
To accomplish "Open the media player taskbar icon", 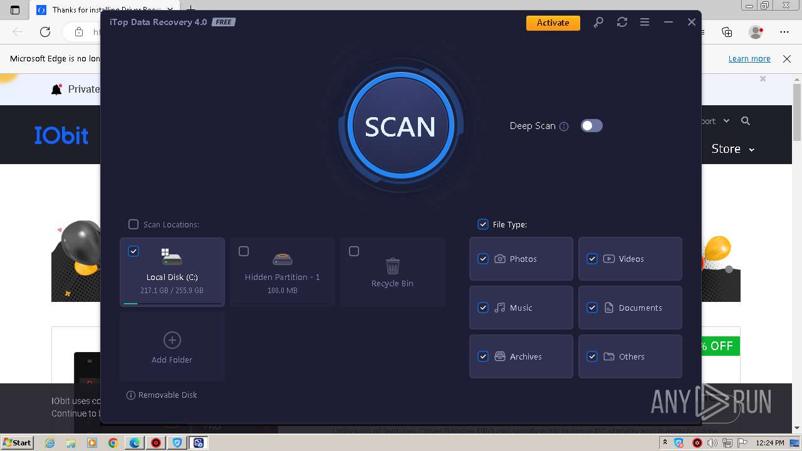I will [92, 443].
